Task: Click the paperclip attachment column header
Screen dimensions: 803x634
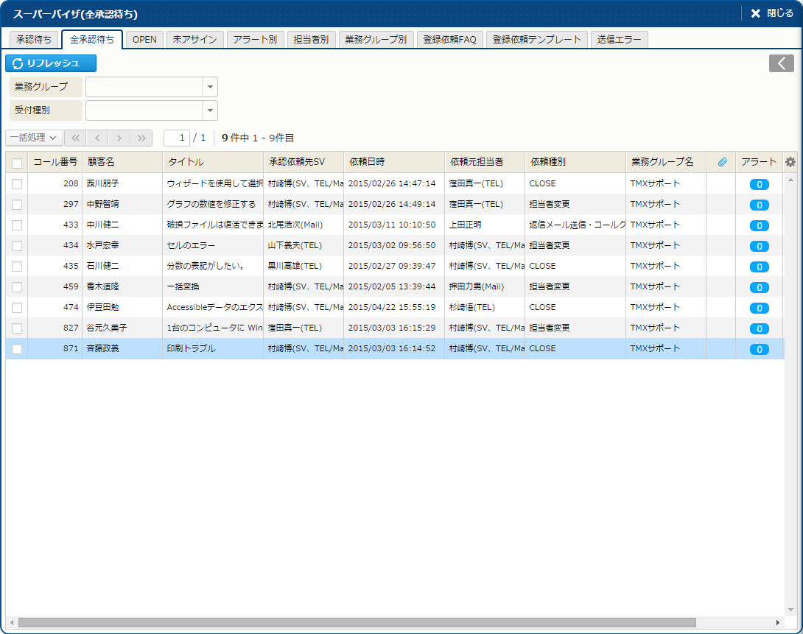Action: coord(722,162)
